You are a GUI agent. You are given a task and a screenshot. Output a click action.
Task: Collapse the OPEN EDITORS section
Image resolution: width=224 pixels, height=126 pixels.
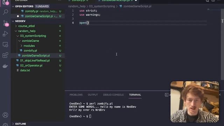coord(13,6)
